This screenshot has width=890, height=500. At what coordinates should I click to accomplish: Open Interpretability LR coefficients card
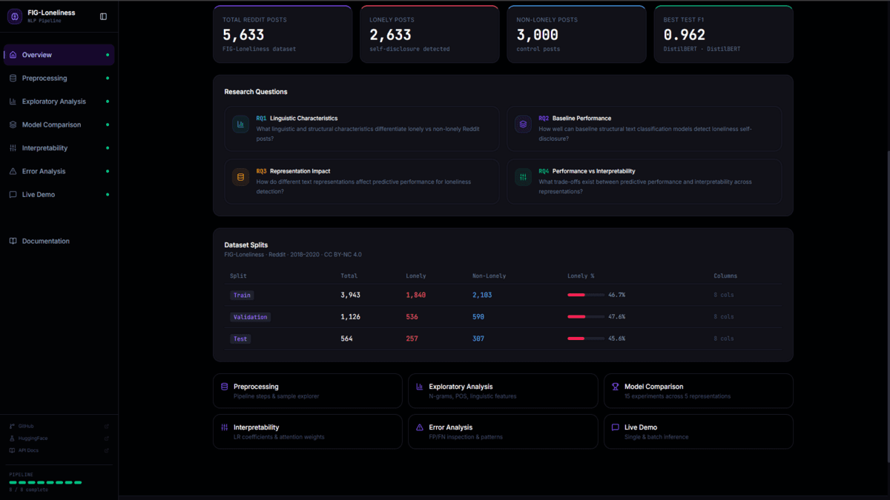pyautogui.click(x=308, y=432)
